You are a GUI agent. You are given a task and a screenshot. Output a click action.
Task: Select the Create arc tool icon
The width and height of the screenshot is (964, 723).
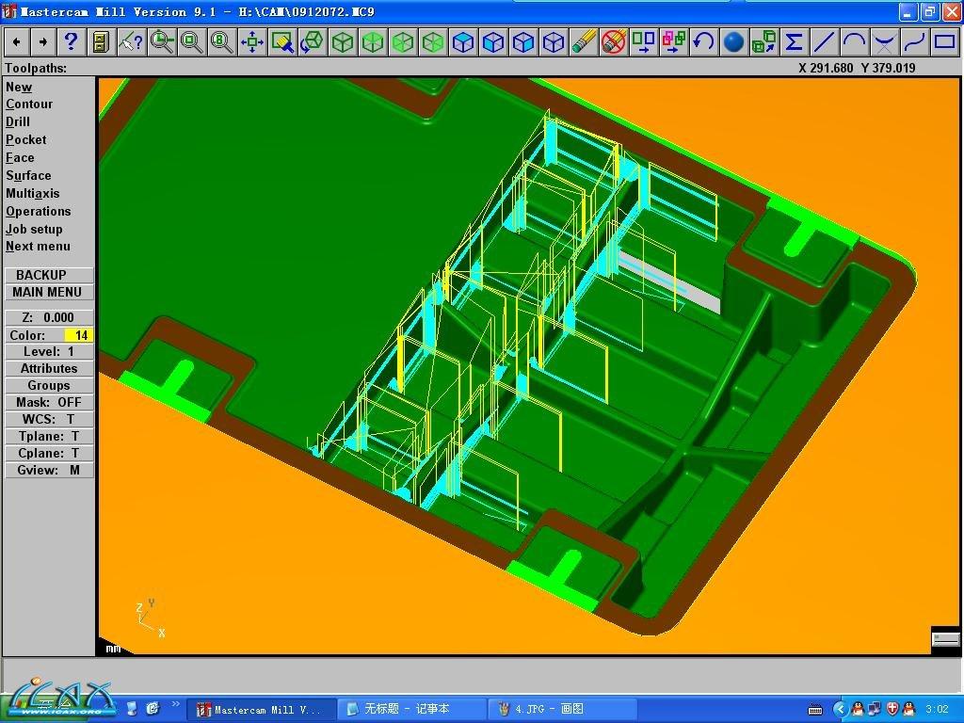tap(854, 42)
